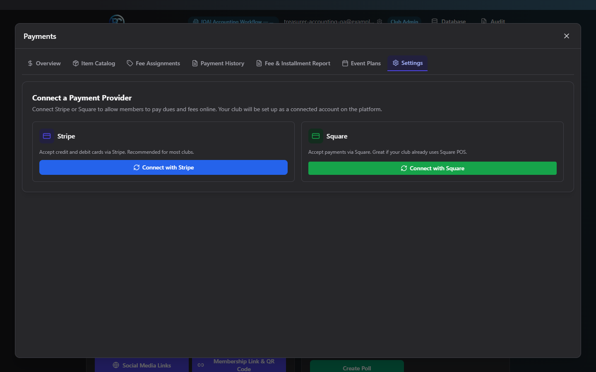Click the Square provider title
The image size is (596, 372).
coord(337,136)
